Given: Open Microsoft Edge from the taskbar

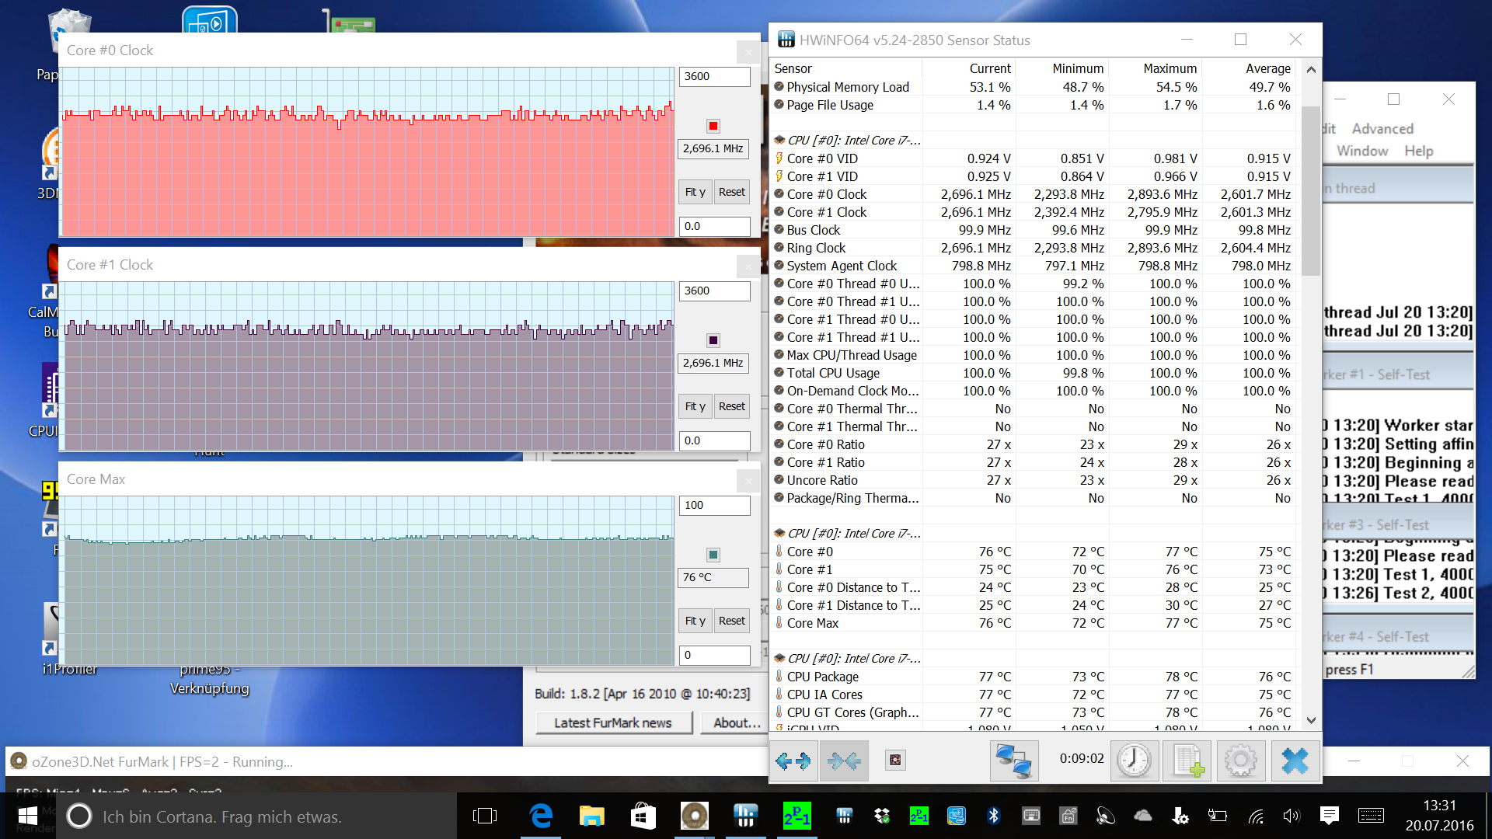Looking at the screenshot, I should [x=540, y=816].
